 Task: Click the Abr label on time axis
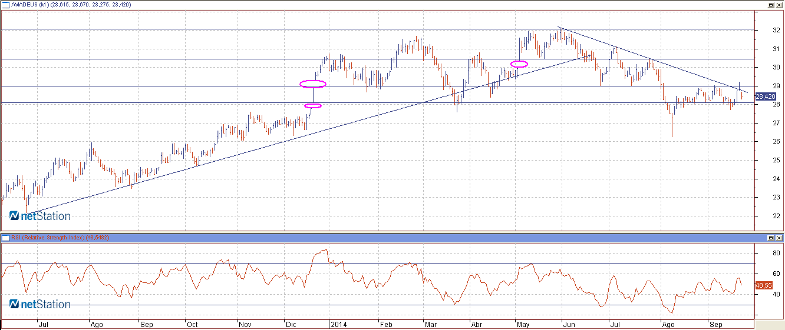tap(477, 324)
